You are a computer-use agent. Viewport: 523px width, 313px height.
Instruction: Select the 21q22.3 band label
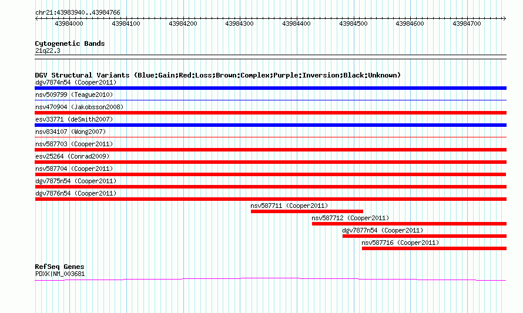pyautogui.click(x=48, y=51)
